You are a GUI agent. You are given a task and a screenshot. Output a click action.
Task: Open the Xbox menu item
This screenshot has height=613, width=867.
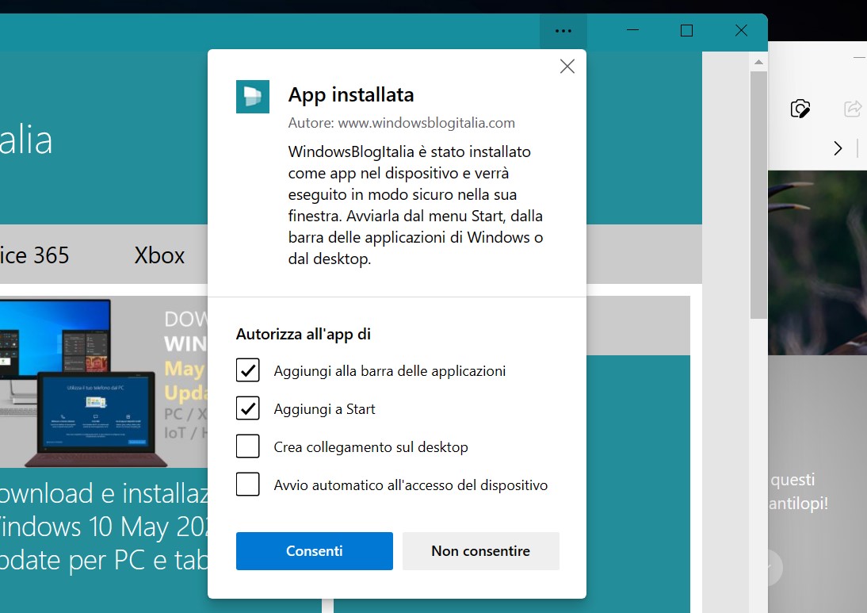point(159,255)
